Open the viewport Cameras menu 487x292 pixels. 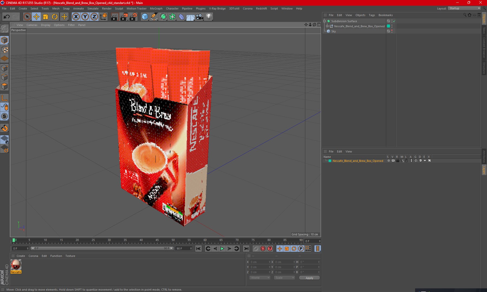click(32, 25)
